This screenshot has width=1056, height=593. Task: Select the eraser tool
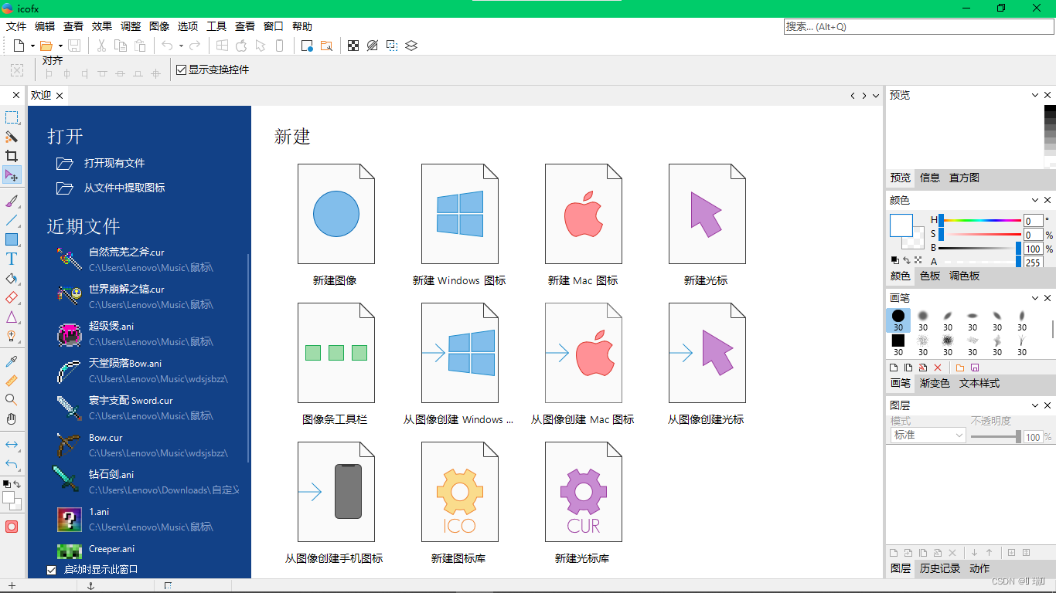pos(12,297)
